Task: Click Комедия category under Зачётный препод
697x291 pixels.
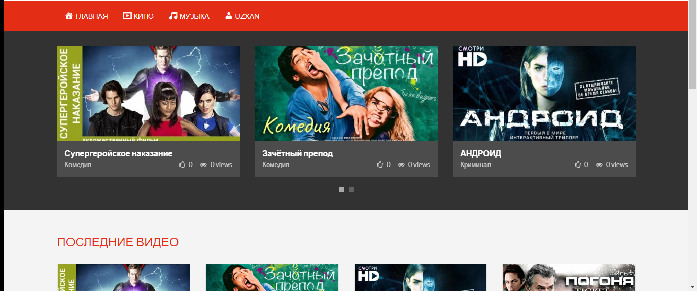Action: point(276,165)
